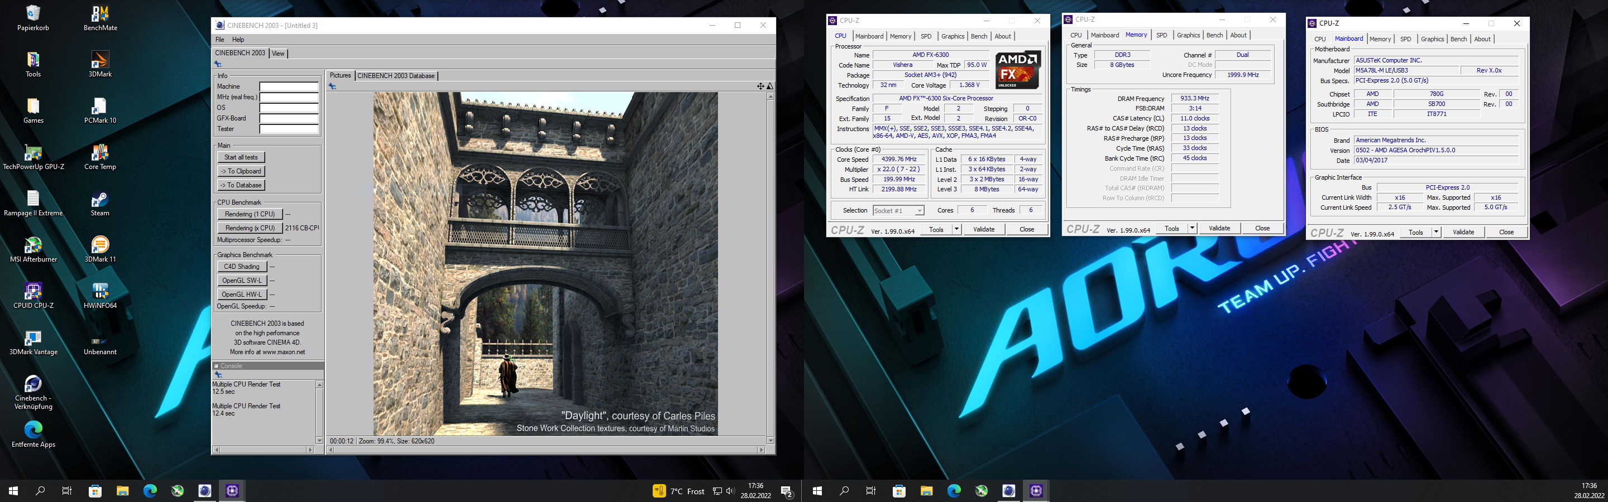Click the Windows Start button on left taskbar
Image resolution: width=1608 pixels, height=502 pixels.
point(13,491)
